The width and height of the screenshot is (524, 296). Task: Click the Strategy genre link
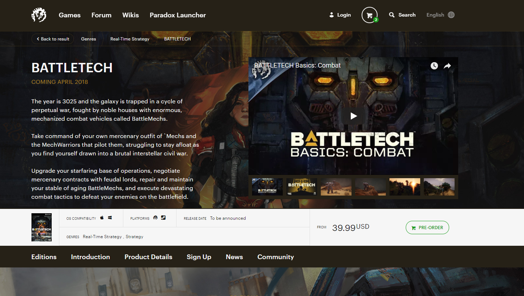tap(135, 237)
